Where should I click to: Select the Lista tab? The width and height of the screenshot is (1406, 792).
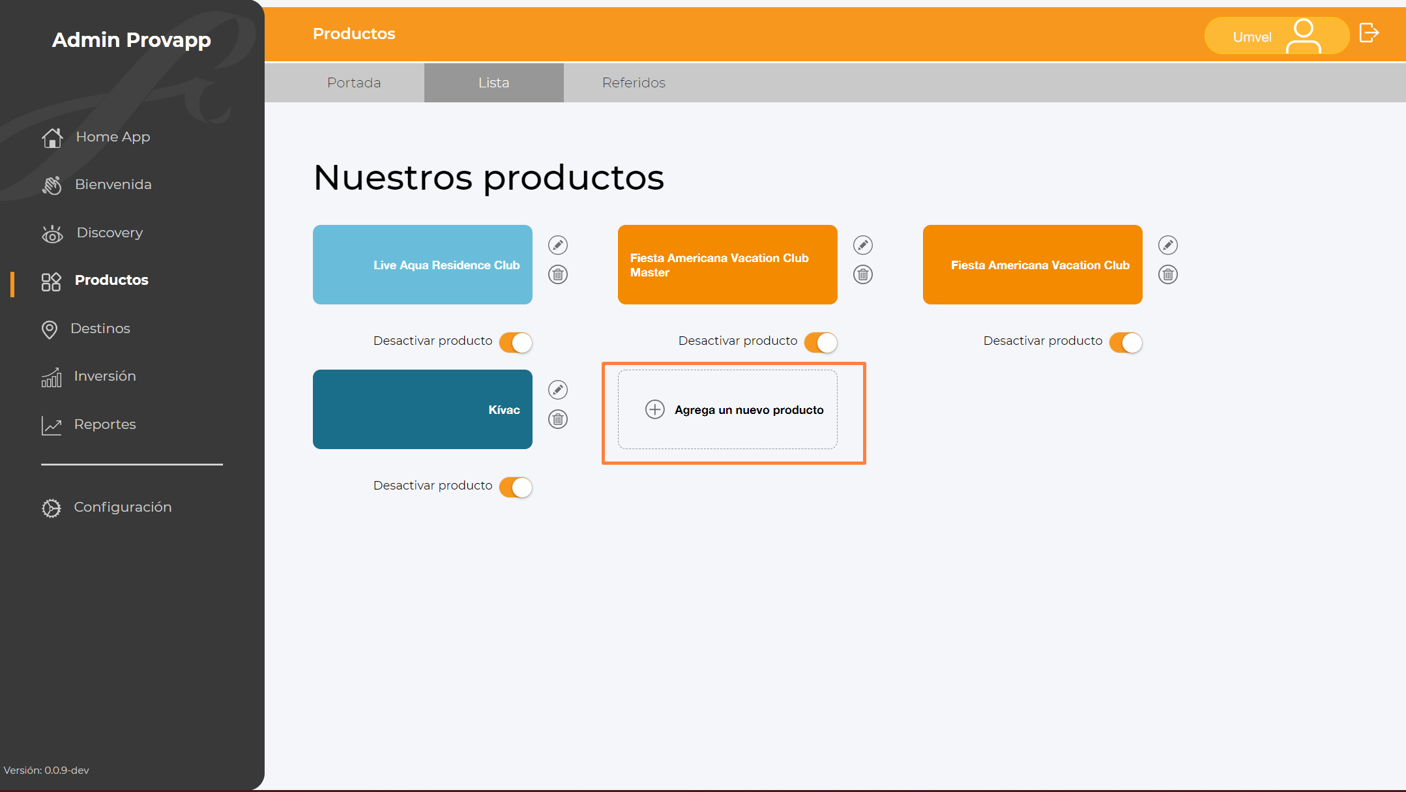[x=493, y=83]
